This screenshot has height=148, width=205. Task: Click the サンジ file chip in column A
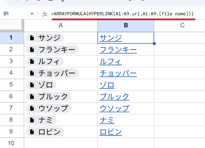click(x=45, y=38)
